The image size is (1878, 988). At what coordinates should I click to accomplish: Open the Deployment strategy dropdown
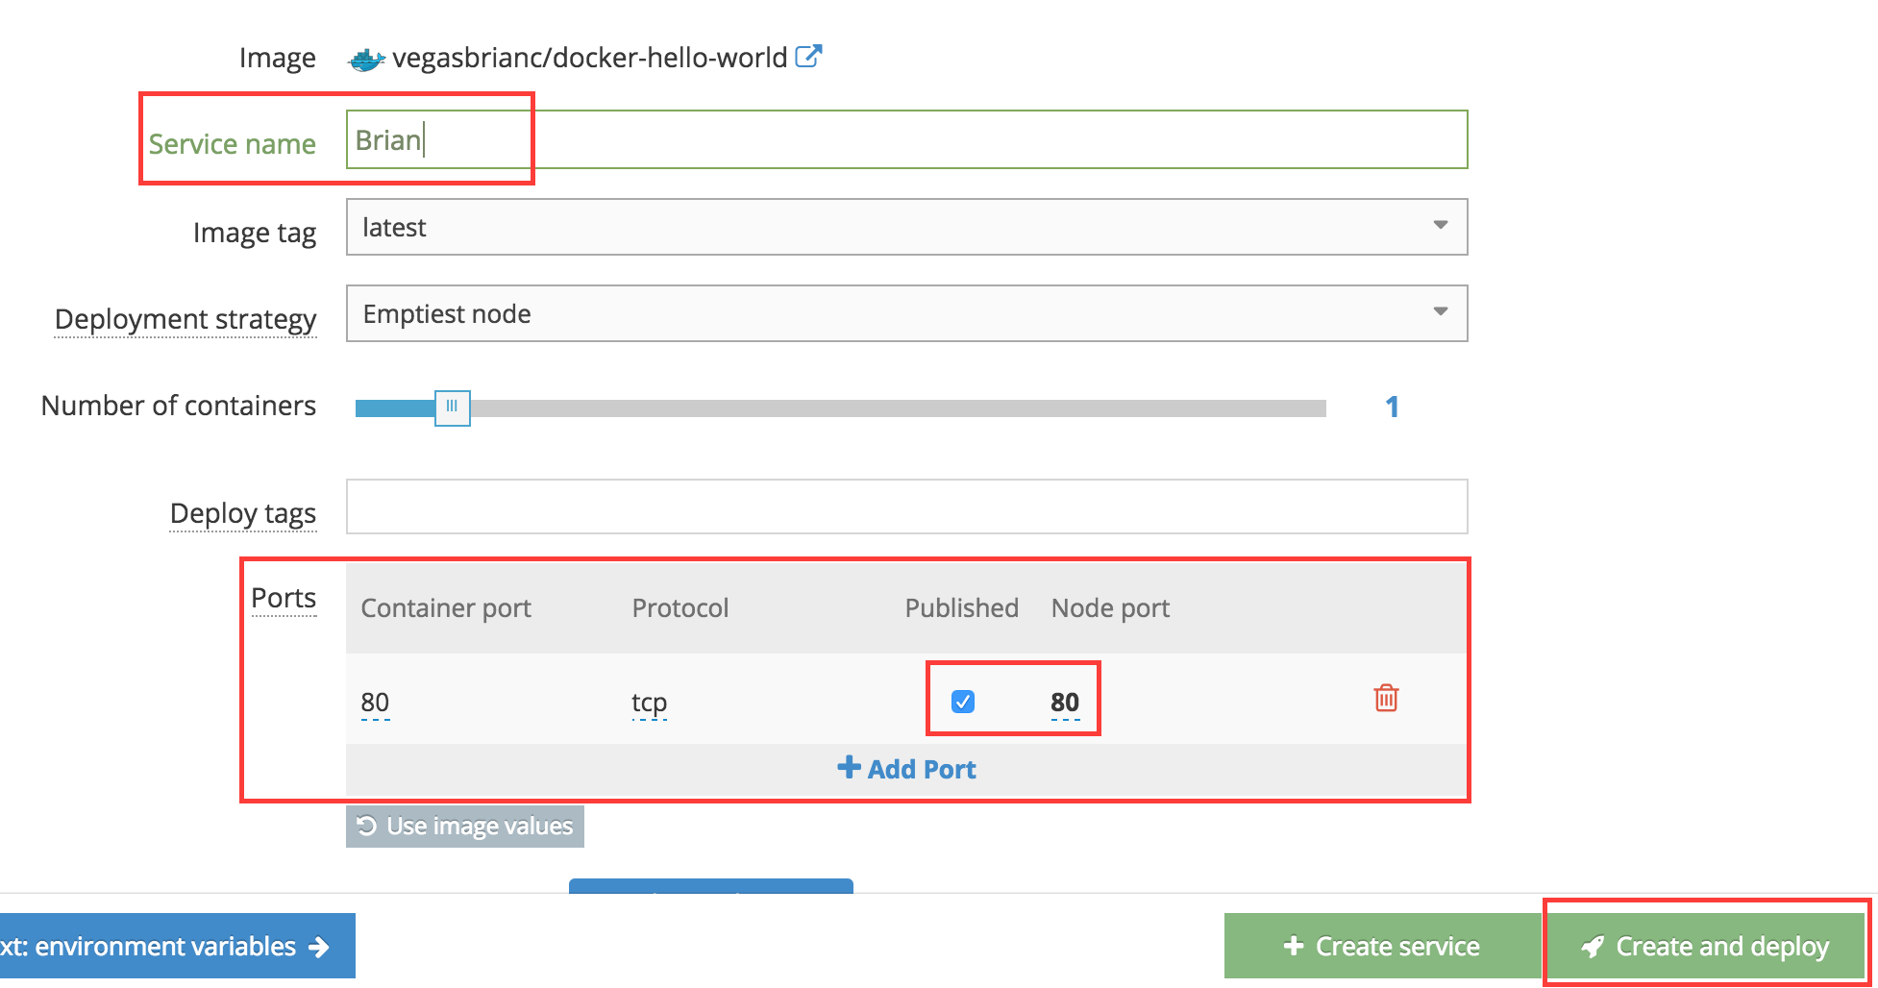(x=1440, y=312)
